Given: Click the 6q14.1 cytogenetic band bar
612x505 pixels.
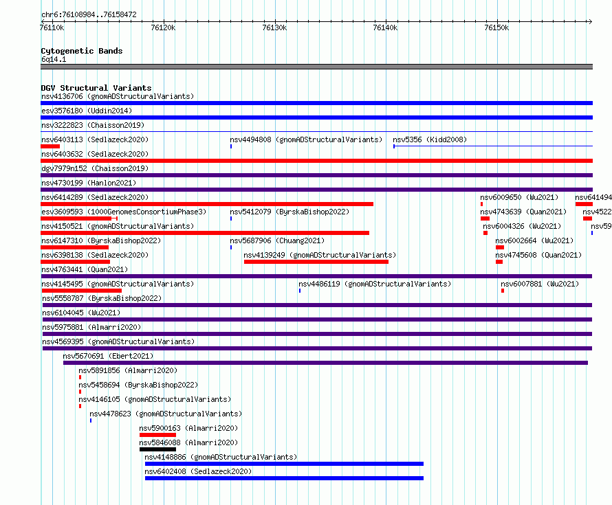Looking at the screenshot, I should coord(316,67).
